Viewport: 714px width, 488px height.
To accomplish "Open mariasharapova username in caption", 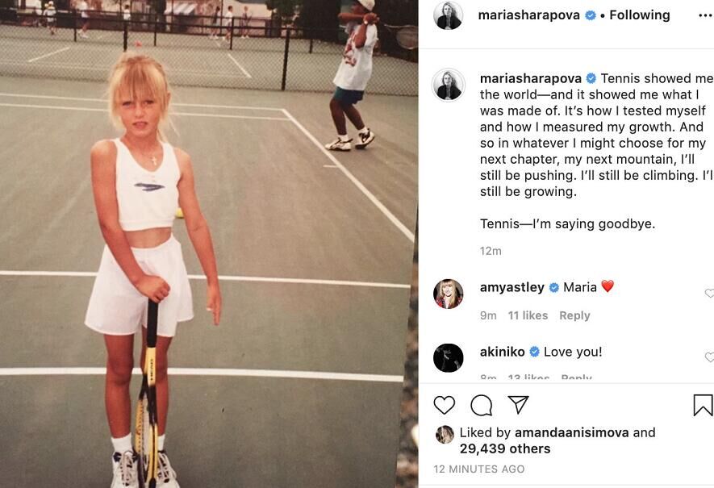I will (531, 79).
